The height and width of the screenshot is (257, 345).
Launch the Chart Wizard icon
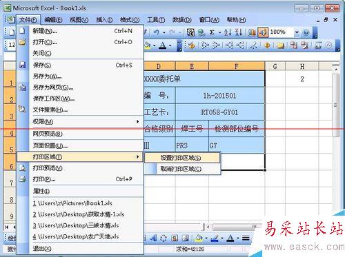click(x=252, y=32)
